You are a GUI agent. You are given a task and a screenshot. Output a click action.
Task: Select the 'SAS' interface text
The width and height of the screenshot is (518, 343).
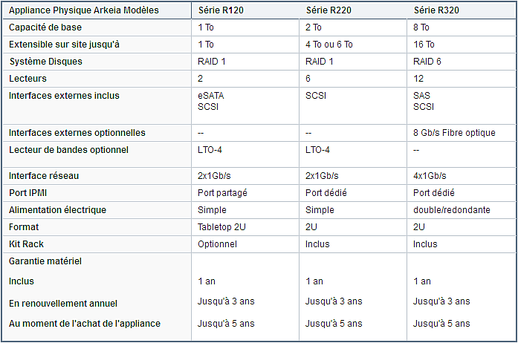(421, 96)
